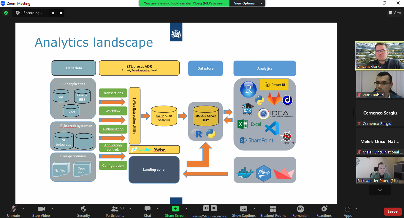Open audio options arrow beside Unmute

pyautogui.click(x=23, y=209)
